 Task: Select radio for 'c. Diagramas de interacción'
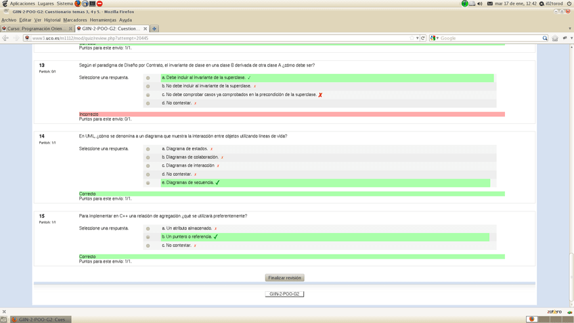[x=148, y=166]
